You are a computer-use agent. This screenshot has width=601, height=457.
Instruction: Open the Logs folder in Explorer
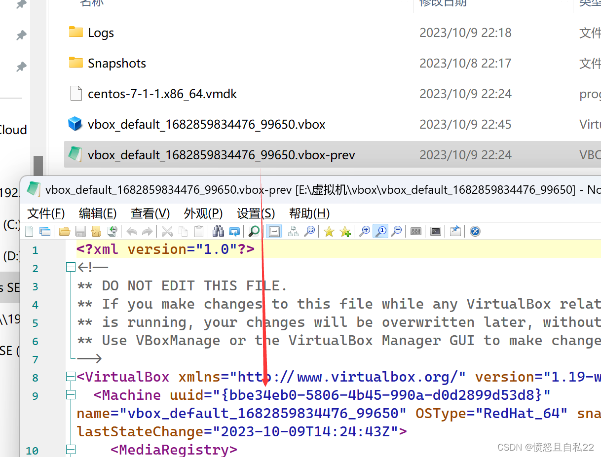(x=101, y=33)
